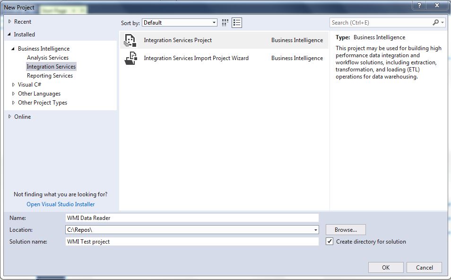451x280 pixels.
Task: Collapse the Business Intelligence node
Action: point(13,49)
